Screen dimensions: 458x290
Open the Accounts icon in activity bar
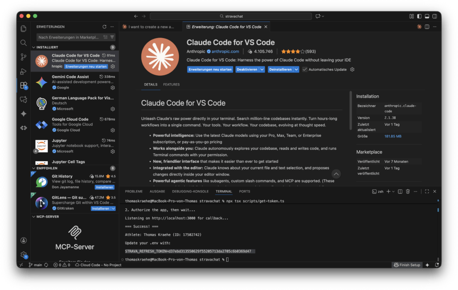24,240
